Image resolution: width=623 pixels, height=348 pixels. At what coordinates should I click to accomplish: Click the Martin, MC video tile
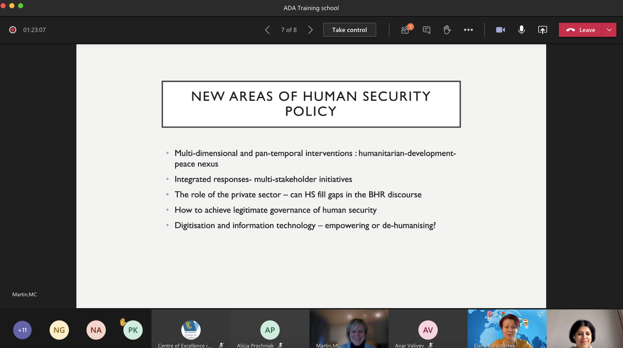coord(349,329)
